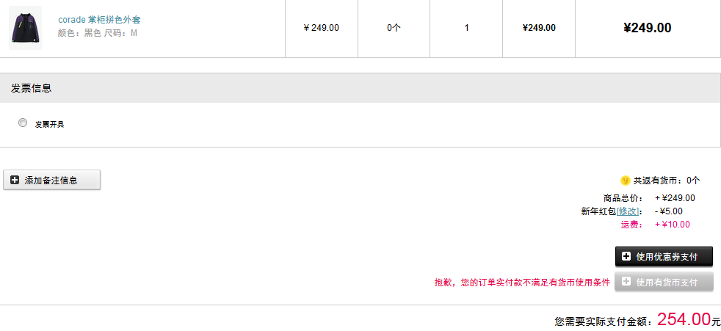Expand the 添加备注信息 button
Image resolution: width=721 pixels, height=331 pixels.
tap(52, 180)
